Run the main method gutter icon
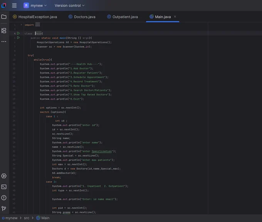This screenshot has width=262, height=222. pyautogui.click(x=18, y=38)
